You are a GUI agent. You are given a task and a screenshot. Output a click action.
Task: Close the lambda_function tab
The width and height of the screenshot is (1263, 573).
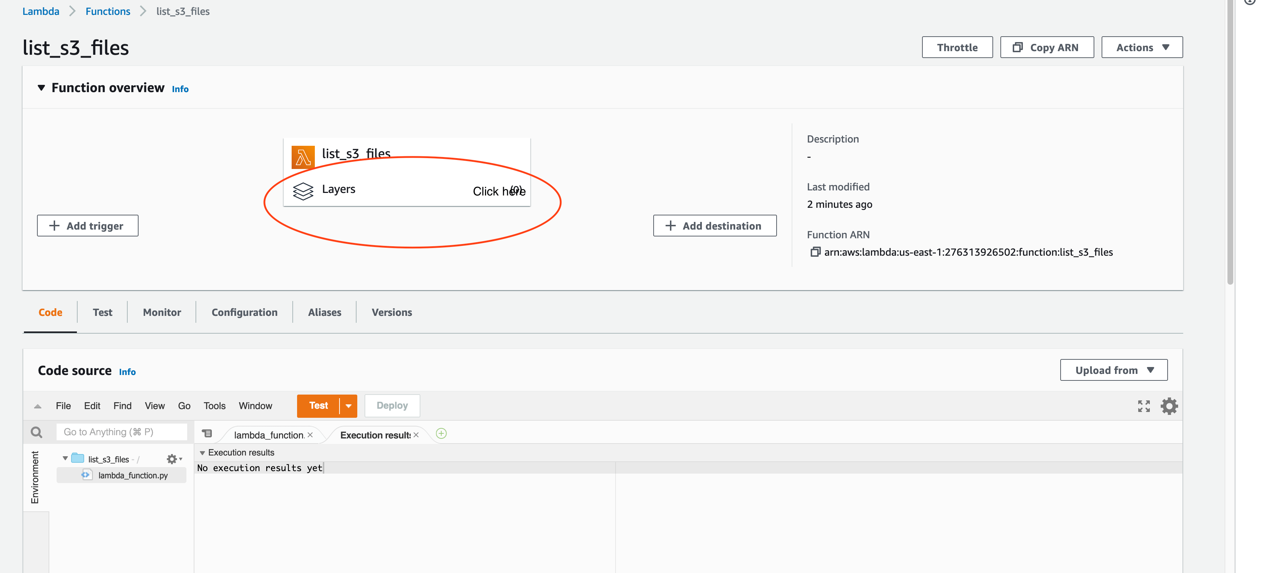click(310, 435)
